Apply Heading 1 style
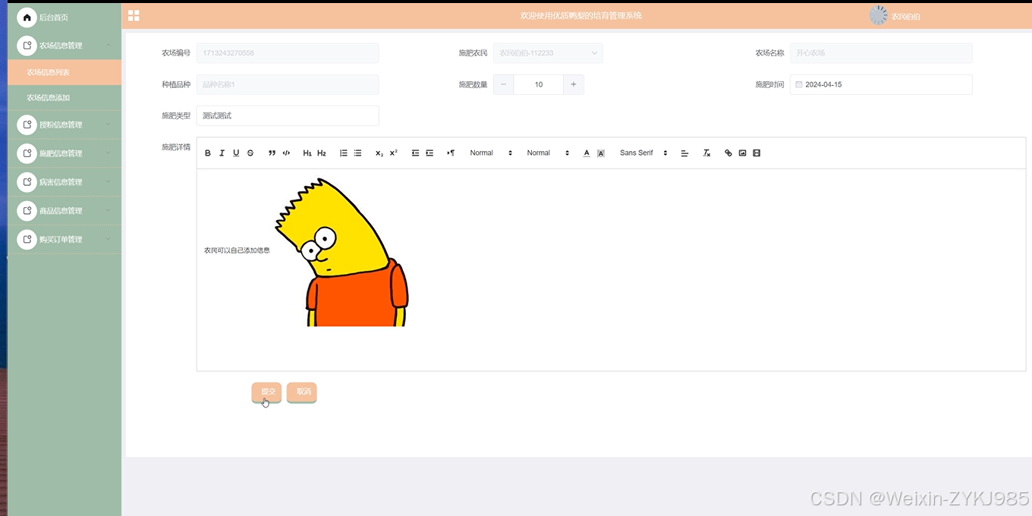1032x516 pixels. pyautogui.click(x=307, y=153)
